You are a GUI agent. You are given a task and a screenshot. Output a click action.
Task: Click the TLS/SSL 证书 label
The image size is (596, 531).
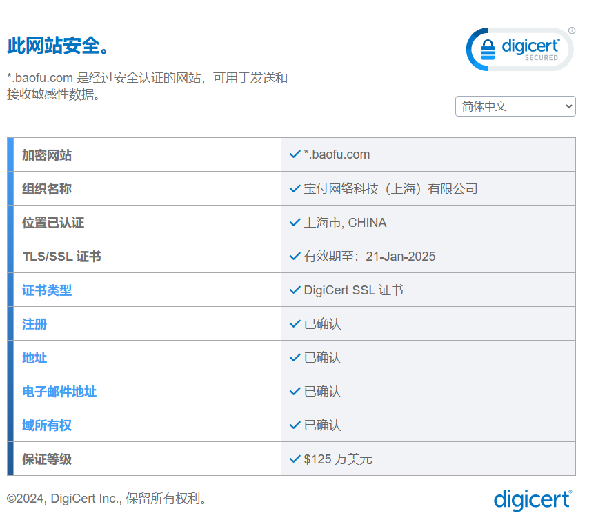[x=62, y=257]
